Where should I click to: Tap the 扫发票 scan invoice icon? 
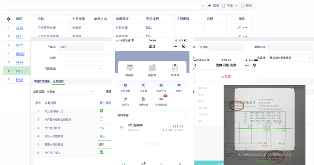(x=143, y=86)
